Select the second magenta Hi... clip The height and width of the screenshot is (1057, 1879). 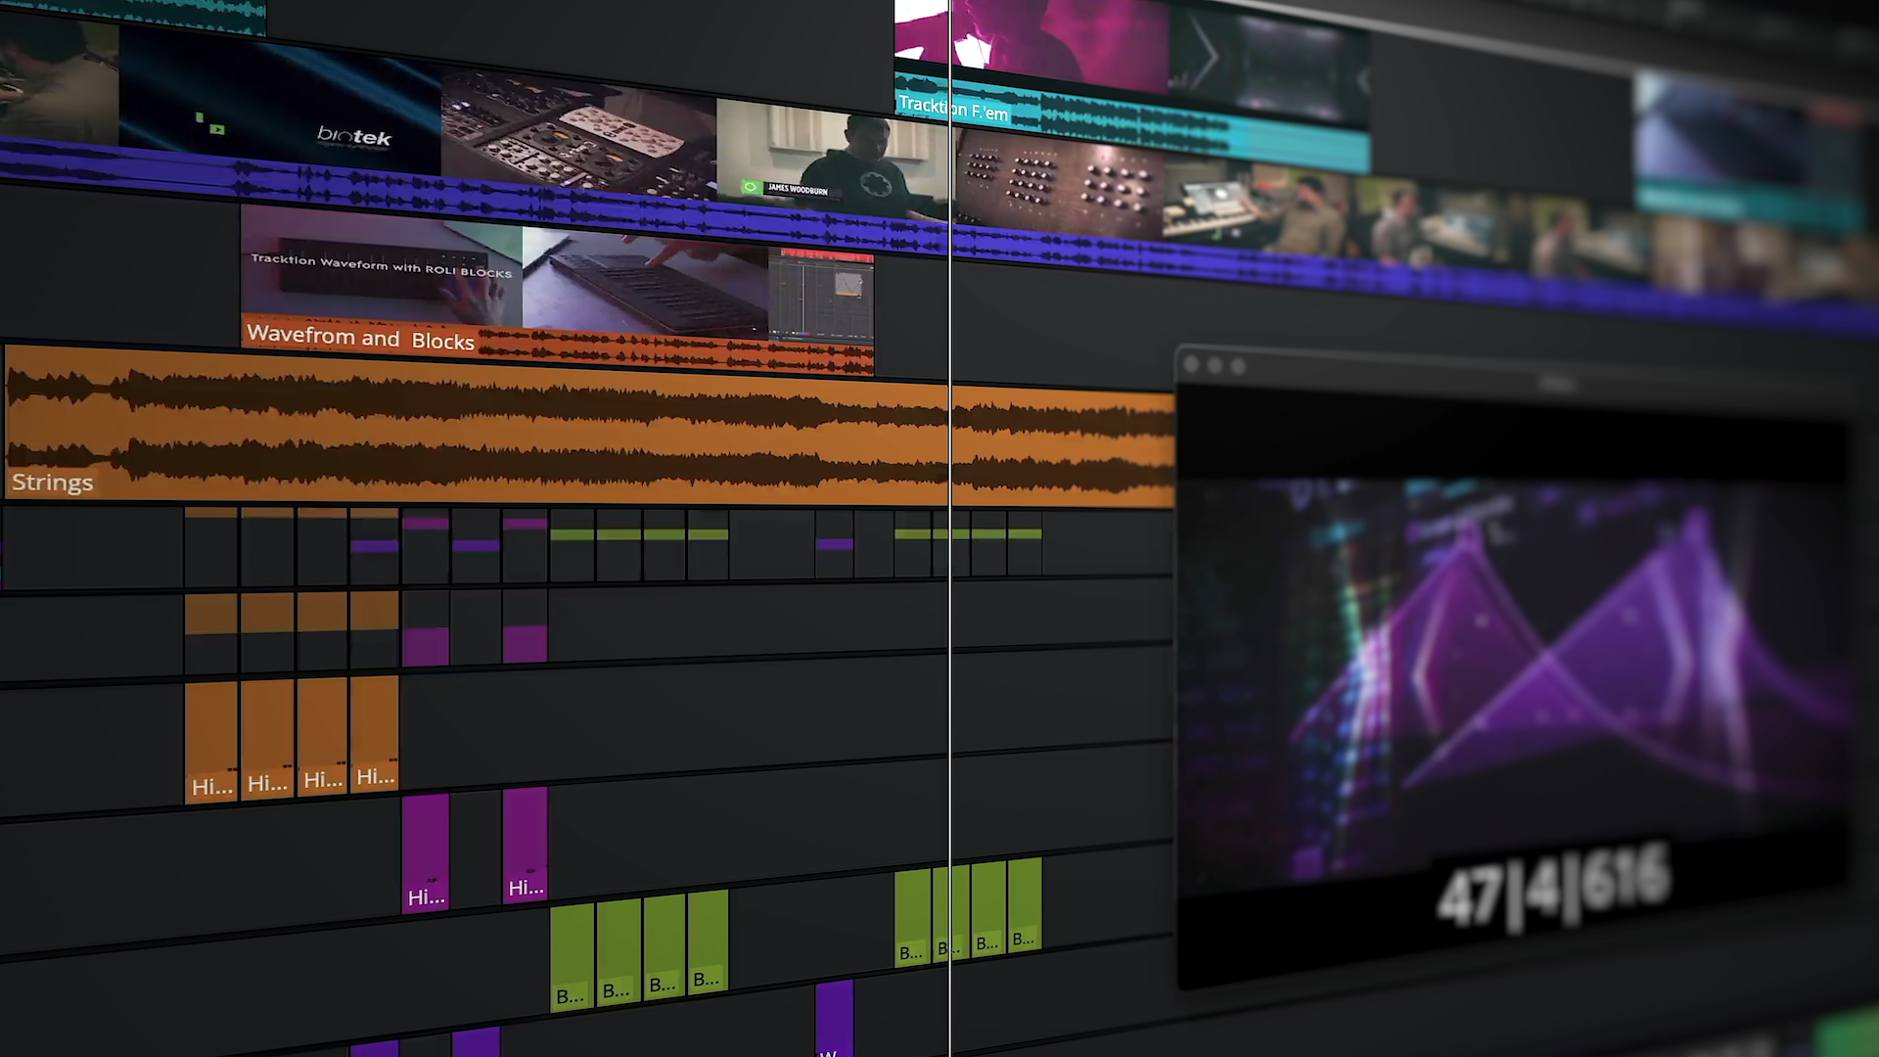pos(526,842)
